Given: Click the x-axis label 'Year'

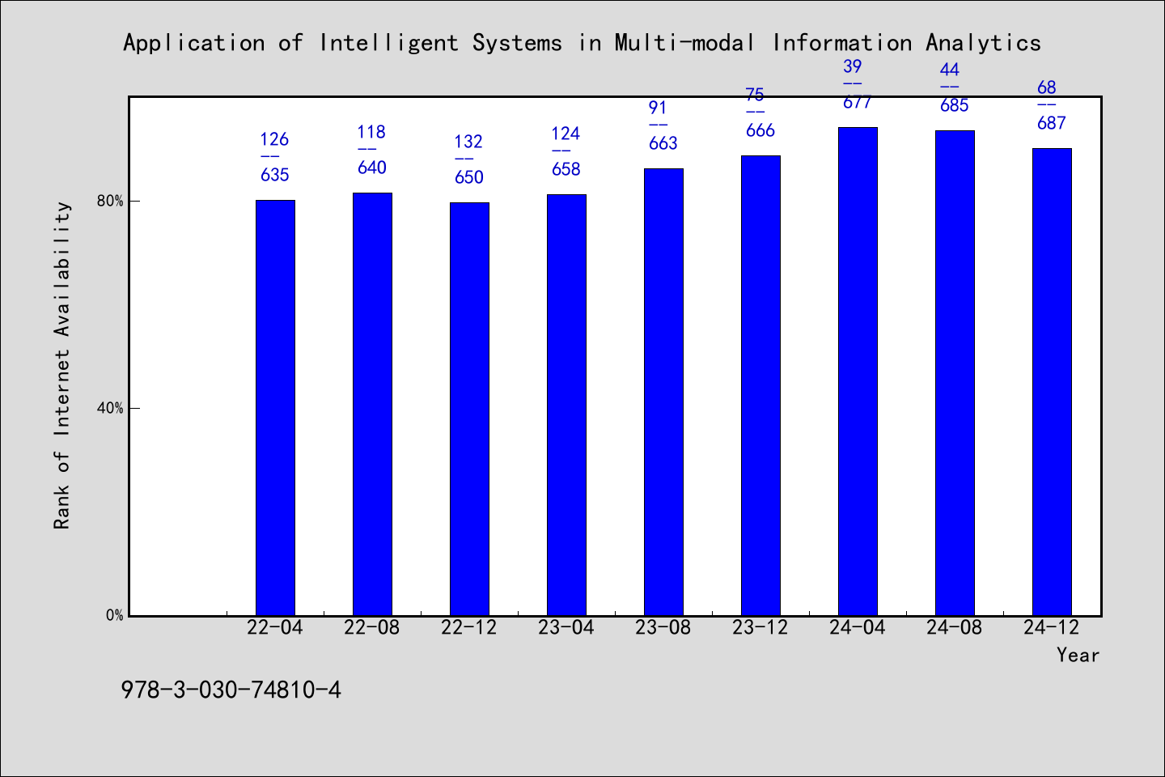Looking at the screenshot, I should [x=1078, y=655].
